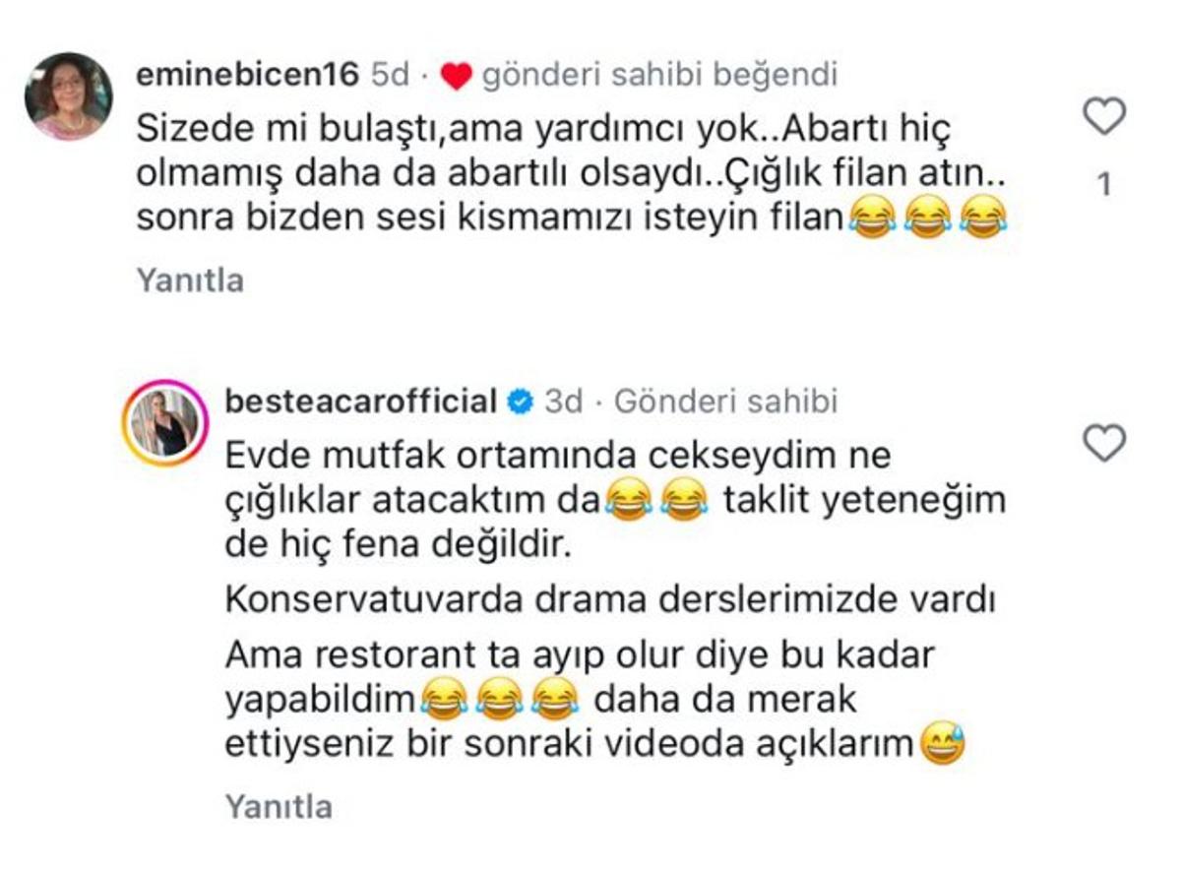Click the 3d timestamp on the reply
Viewport: 1181px width, 870px height.
coord(564,402)
